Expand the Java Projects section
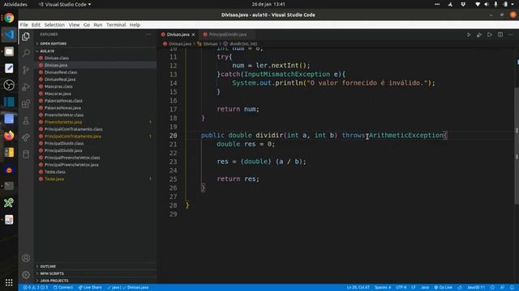This screenshot has height=291, width=519. click(54, 280)
